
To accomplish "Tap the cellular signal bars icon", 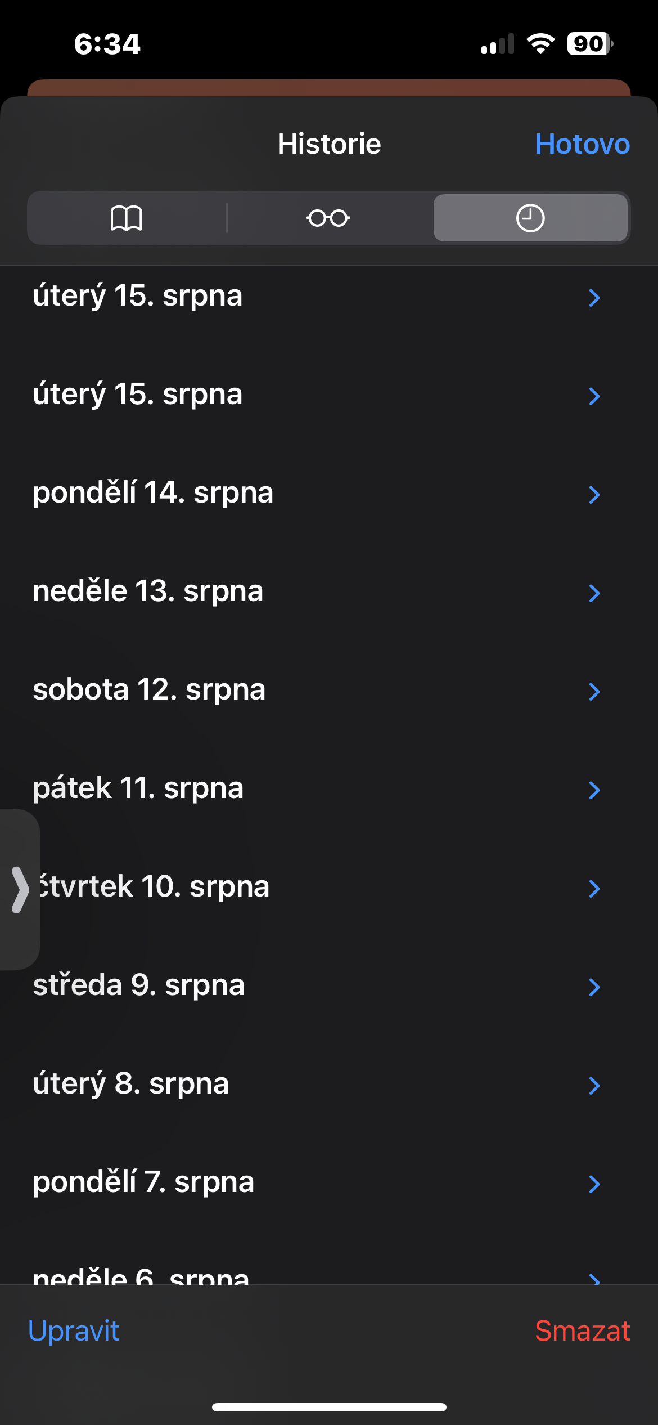I will click(x=498, y=44).
